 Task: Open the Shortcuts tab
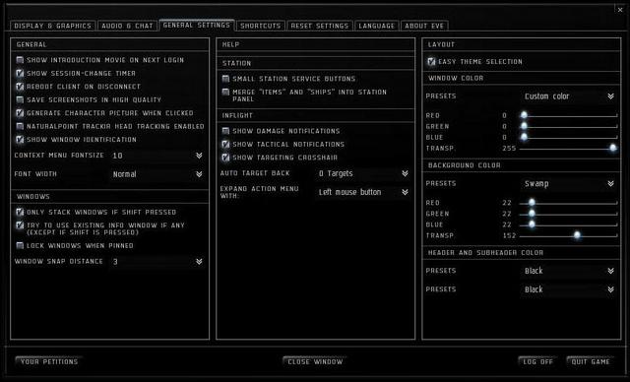260,26
